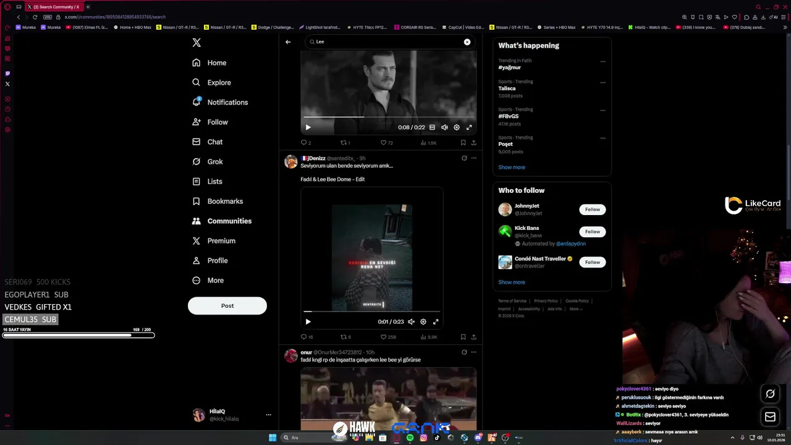This screenshot has height=445, width=791.
Task: View analytics of post with 1.9K views
Action: pos(428,143)
